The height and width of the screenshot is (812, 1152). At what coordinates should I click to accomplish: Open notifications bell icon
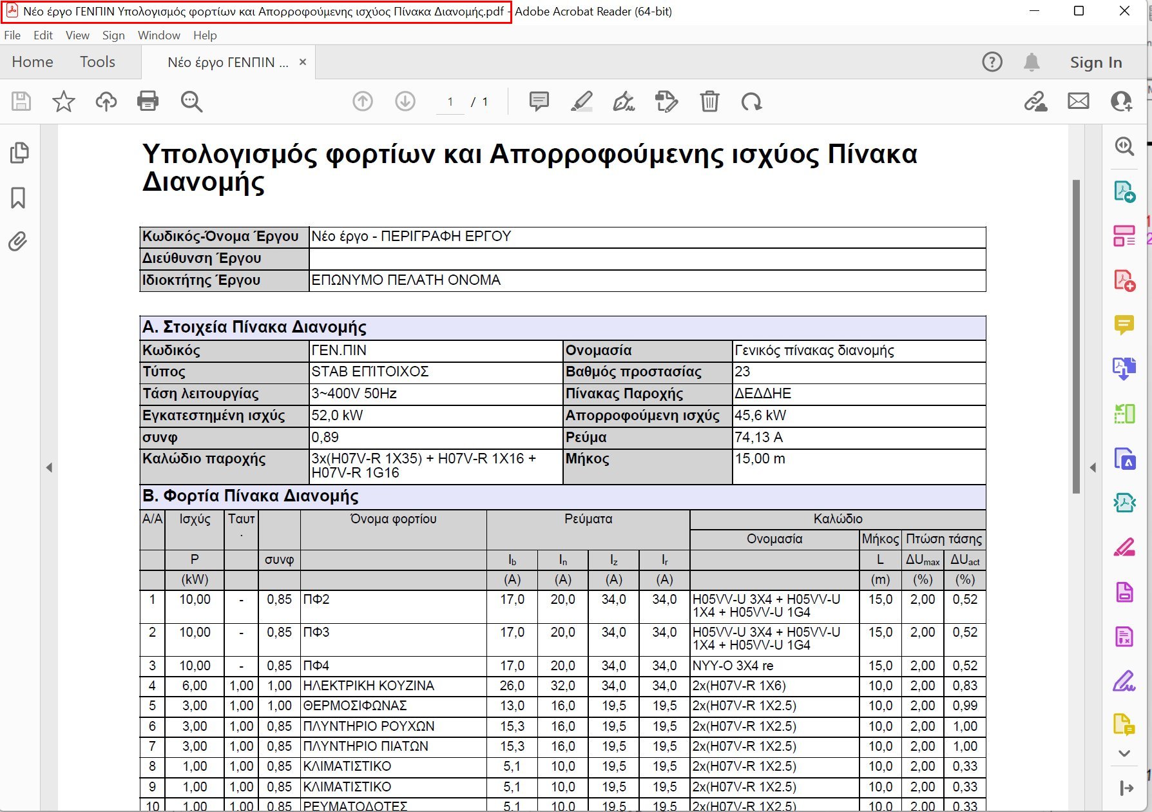1032,62
